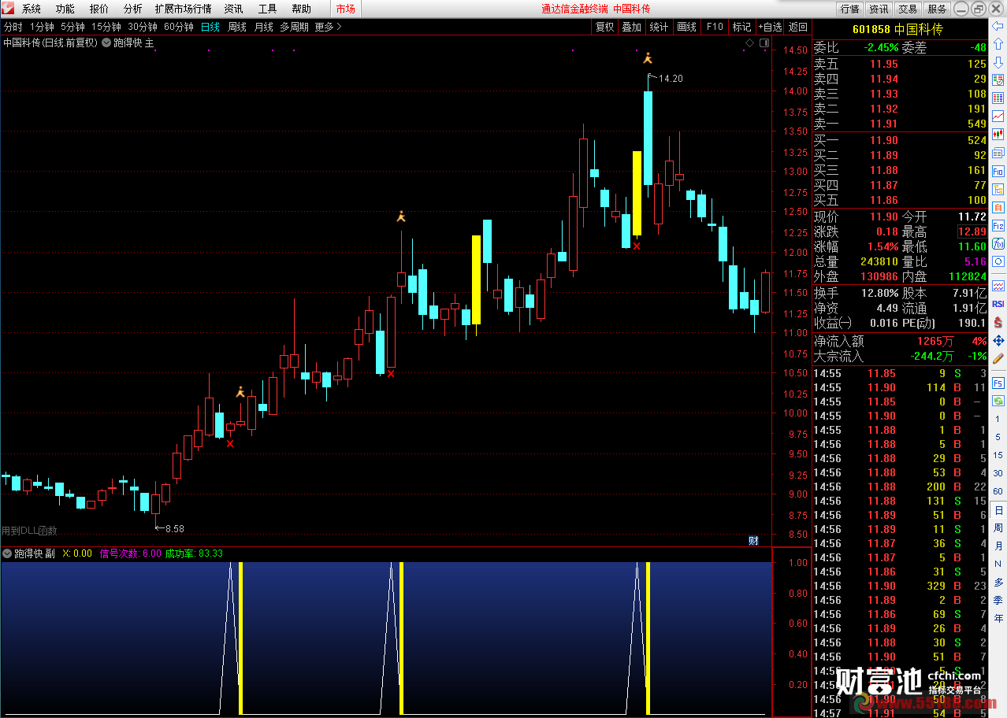Click the +自选 add favorite button
The image size is (1007, 718).
pos(770,27)
